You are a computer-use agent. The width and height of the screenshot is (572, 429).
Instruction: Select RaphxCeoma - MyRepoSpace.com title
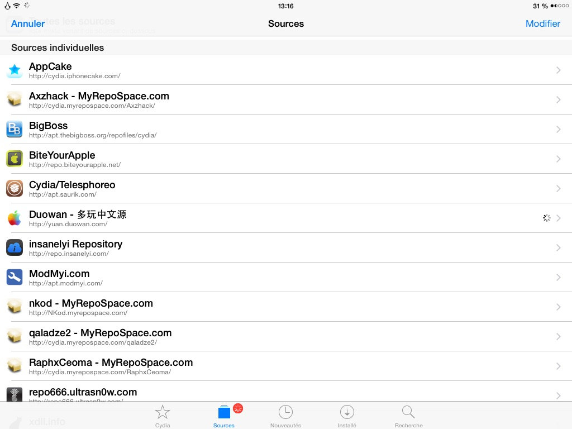pos(111,362)
